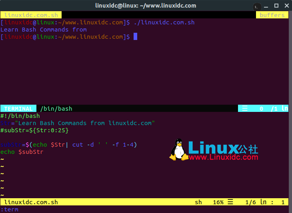Viewport: 292px width, 213px height.
Task: Click the linuxidc.com.sh filename in bottom status bar
Action: click(x=31, y=202)
